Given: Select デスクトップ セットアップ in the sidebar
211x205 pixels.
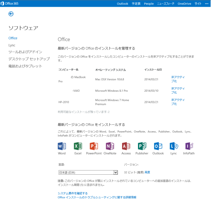Looking at the screenshot, I should click(x=29, y=59).
